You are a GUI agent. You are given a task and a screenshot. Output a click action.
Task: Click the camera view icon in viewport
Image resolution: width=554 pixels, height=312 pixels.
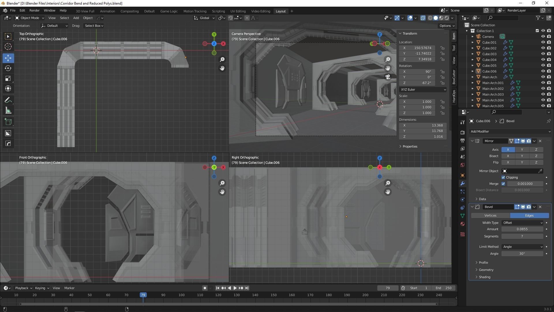tap(388, 77)
